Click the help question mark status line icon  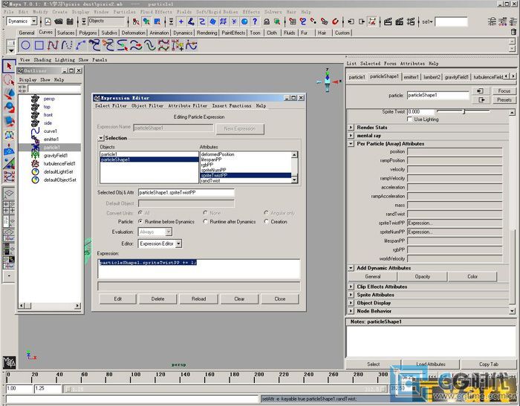coord(255,22)
